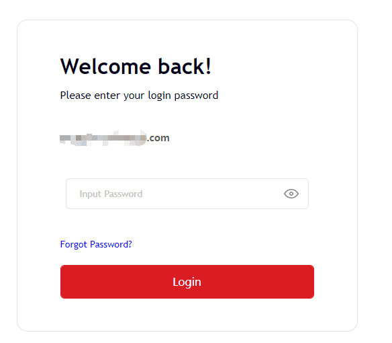This screenshot has width=392, height=343.
Task: Click the '.com' suffix of the account email
Action: [158, 138]
